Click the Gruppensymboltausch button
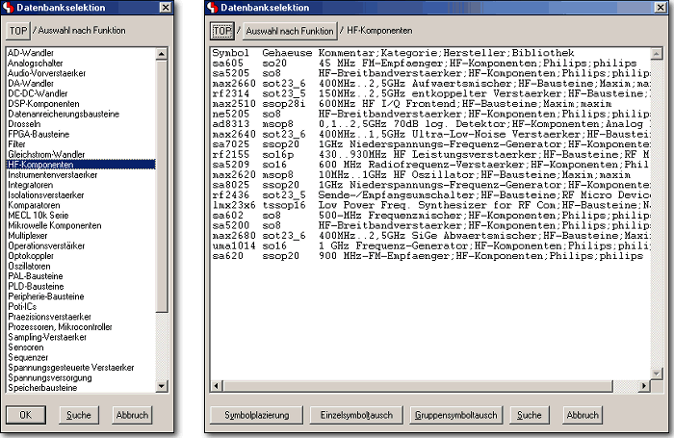The image size is (674, 438). coord(455,415)
